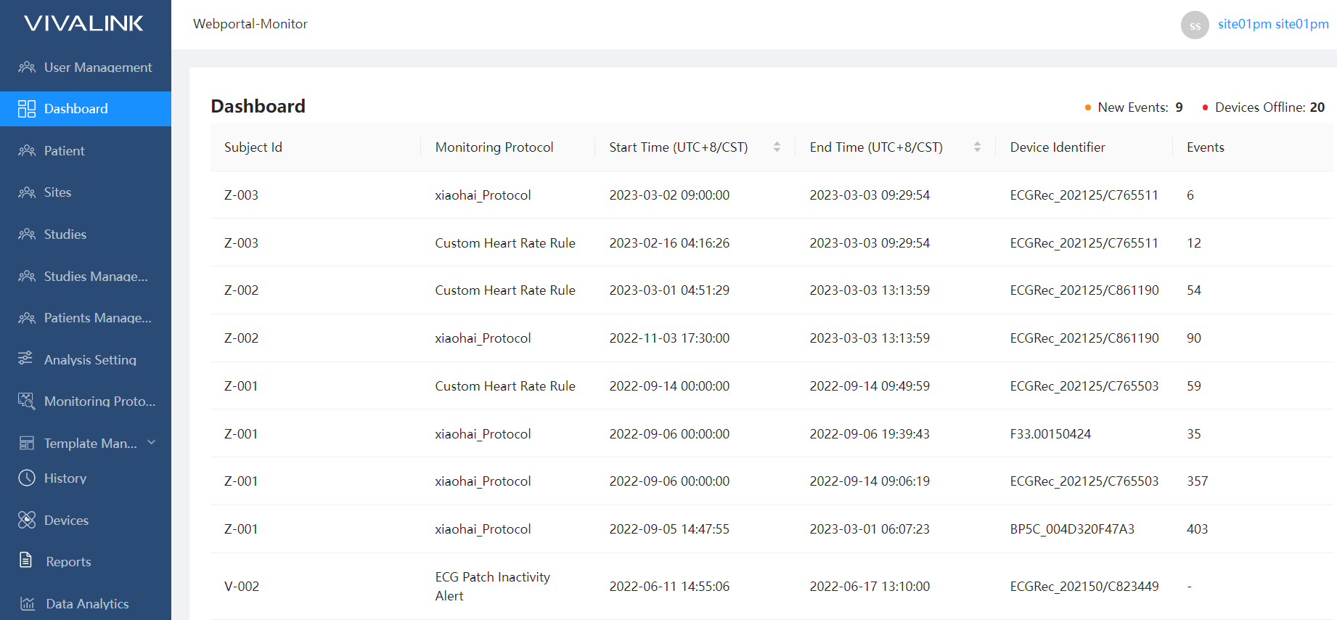Click the Sites icon in sidebar
This screenshot has height=620, width=1337.
27,192
